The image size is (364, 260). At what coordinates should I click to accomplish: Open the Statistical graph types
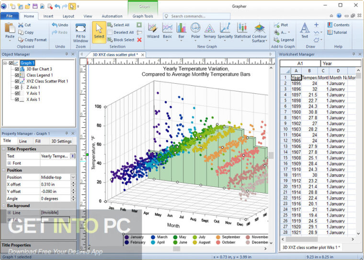(242, 32)
